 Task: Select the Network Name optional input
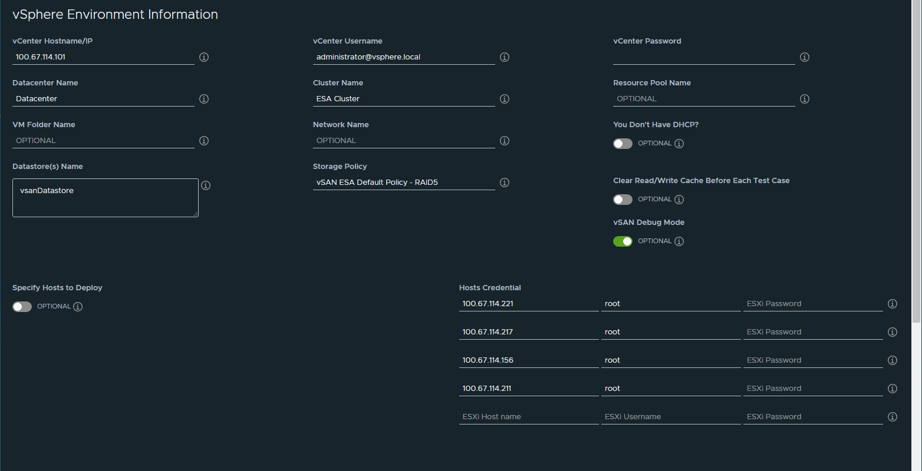[x=404, y=141]
